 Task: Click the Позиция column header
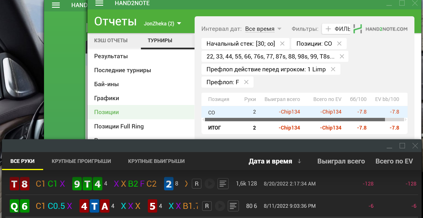219,99
